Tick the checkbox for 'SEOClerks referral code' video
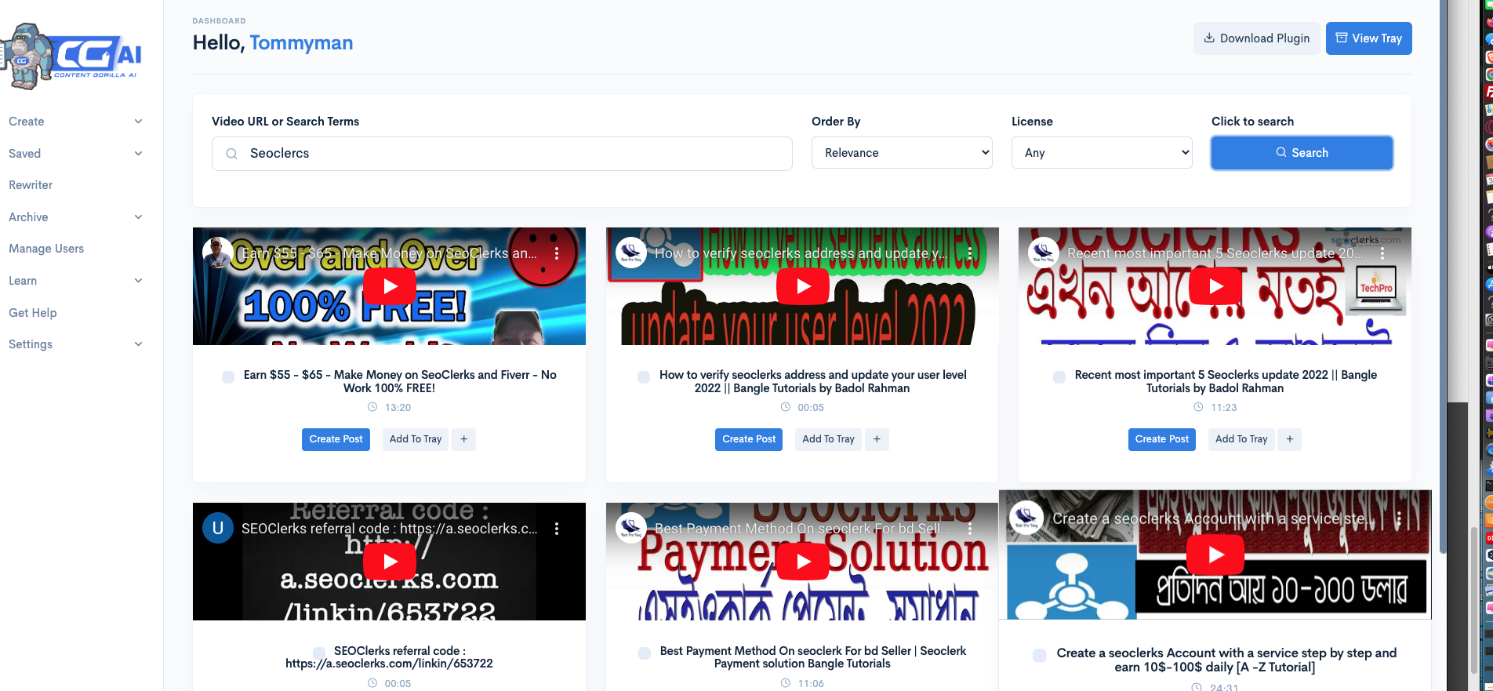The image size is (1493, 691). 319,653
